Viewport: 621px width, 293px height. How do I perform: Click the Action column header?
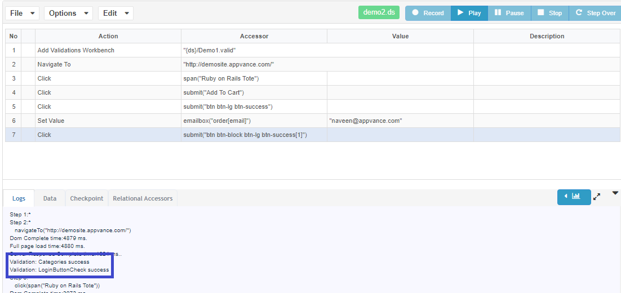click(x=108, y=36)
